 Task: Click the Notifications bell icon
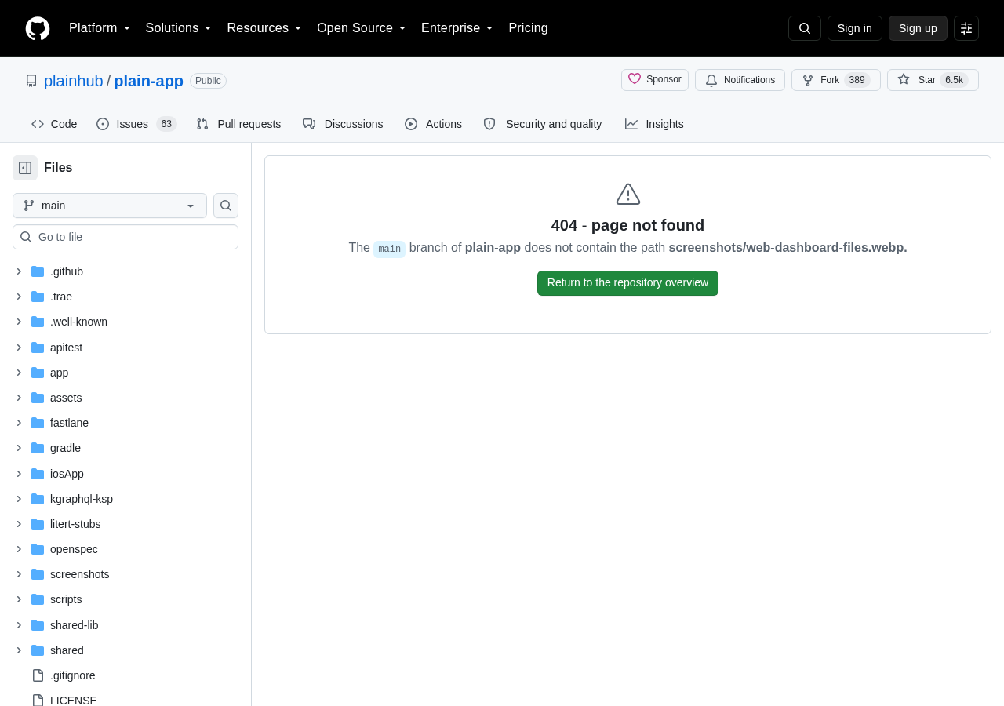(x=711, y=80)
